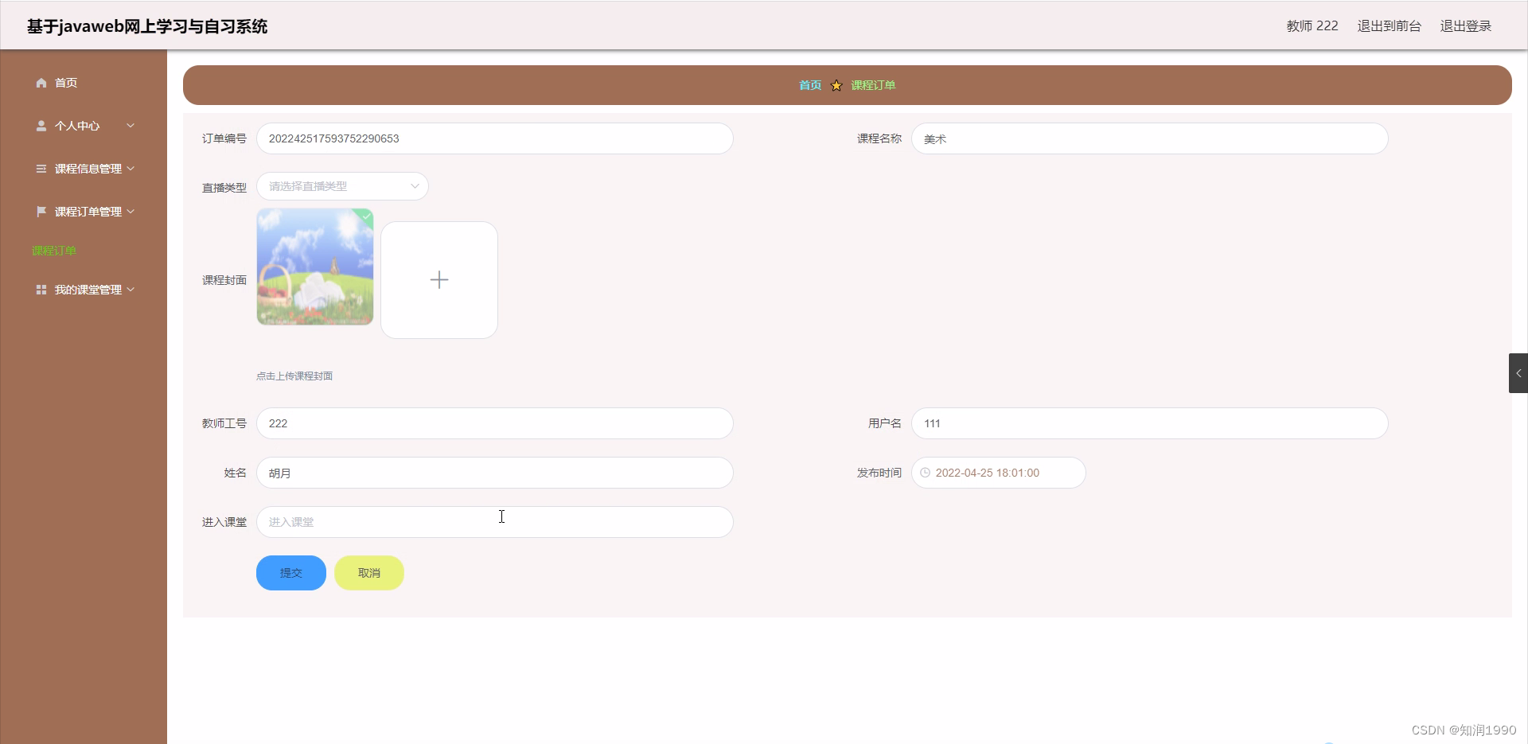
Task: Click the star icon in the breadcrumb bar
Action: (836, 85)
